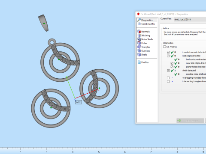Uncheck bad edges detected checkbox

[168, 56]
